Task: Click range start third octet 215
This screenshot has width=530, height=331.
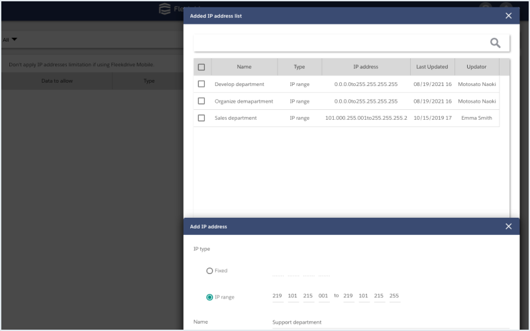Action: tap(308, 296)
